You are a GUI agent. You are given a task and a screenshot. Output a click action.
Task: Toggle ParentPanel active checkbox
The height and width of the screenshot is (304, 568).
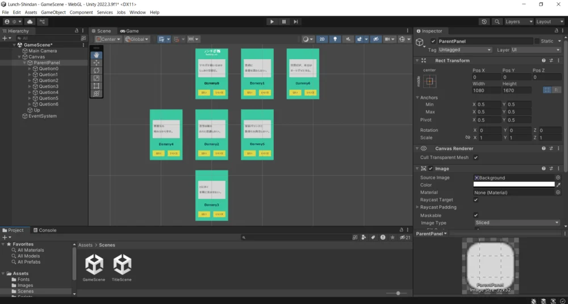click(x=433, y=41)
